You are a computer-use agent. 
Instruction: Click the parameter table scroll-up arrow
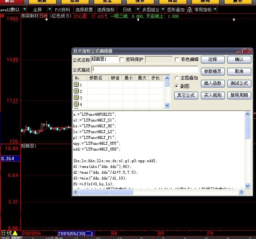tap(167, 78)
